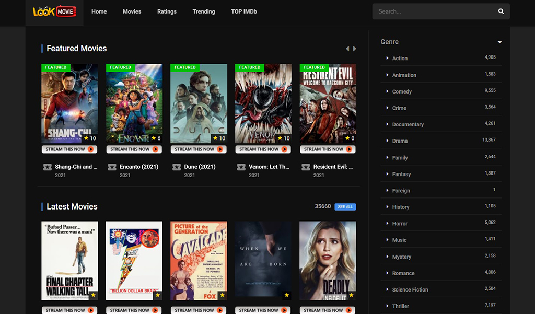Open the Resident Evil: ... title link
The height and width of the screenshot is (314, 535).
click(333, 167)
